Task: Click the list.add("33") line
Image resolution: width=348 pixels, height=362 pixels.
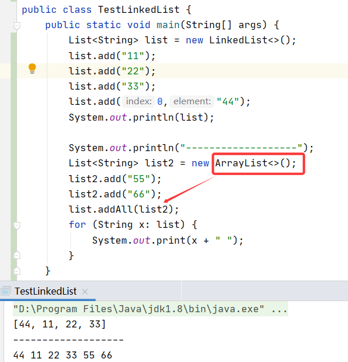Action: point(112,86)
